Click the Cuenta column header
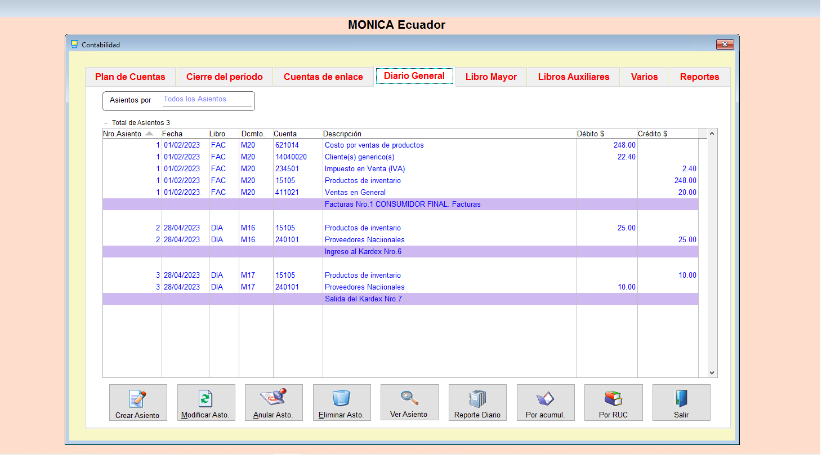 pos(298,134)
